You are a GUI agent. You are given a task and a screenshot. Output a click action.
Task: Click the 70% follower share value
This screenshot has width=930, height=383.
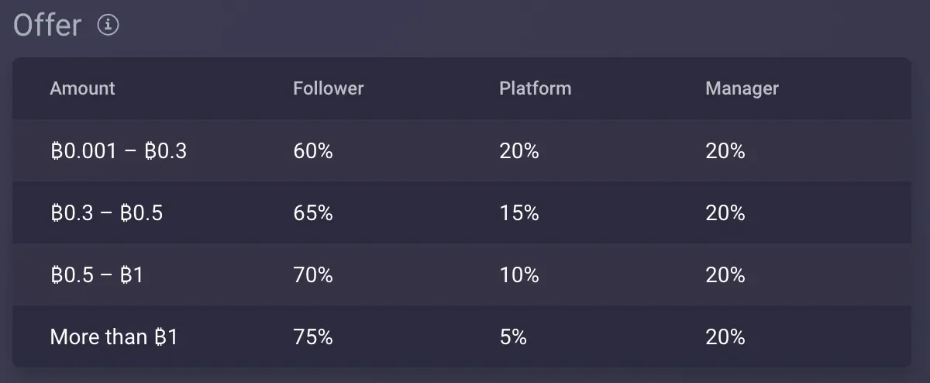point(313,274)
